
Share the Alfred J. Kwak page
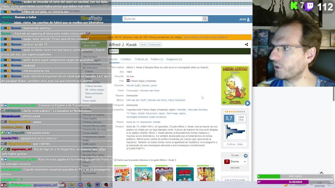pyautogui.click(x=246, y=45)
